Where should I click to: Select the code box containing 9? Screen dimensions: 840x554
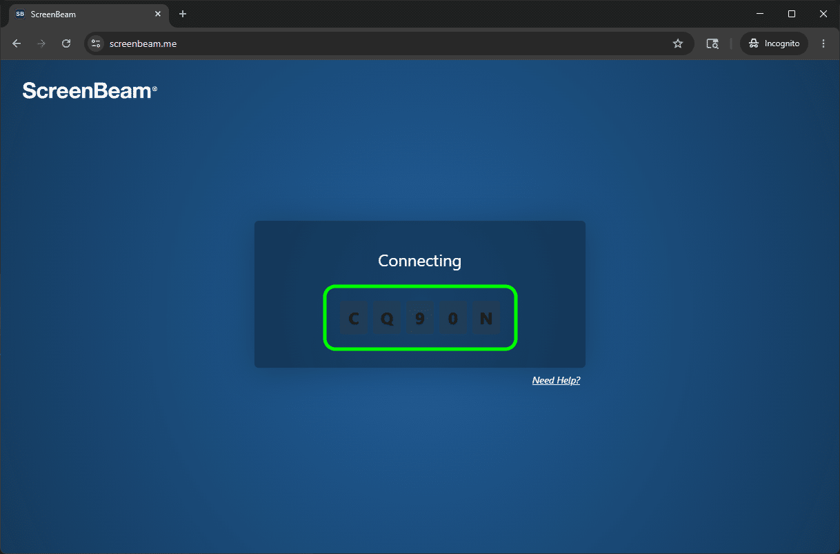[x=420, y=319]
